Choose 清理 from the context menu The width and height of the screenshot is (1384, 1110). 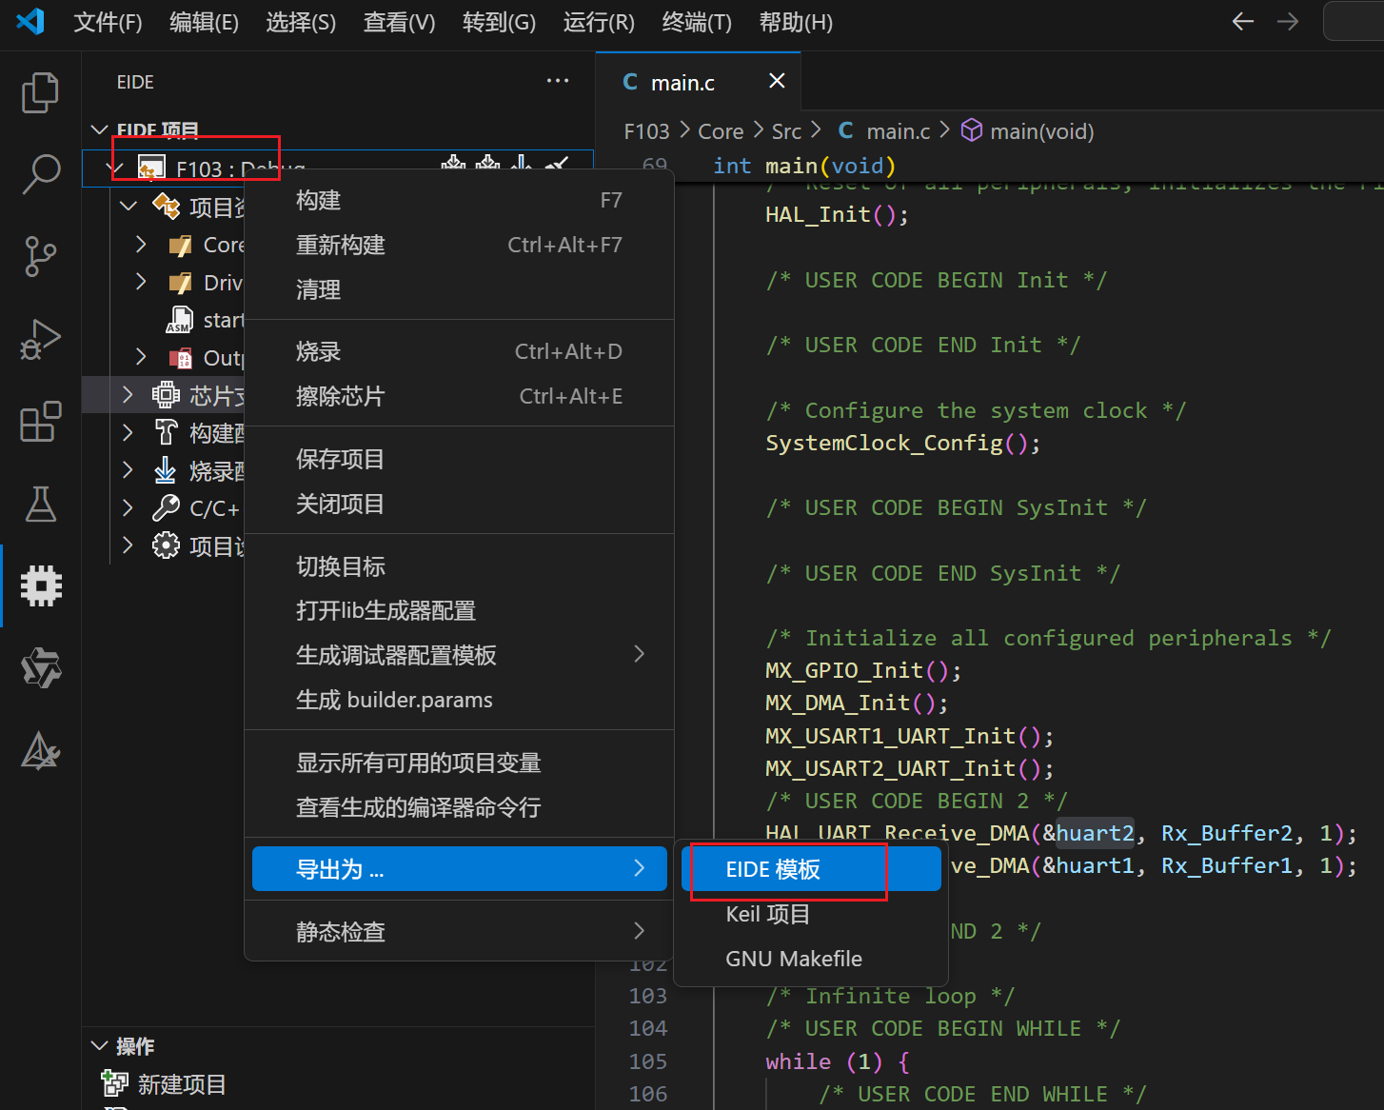point(459,289)
